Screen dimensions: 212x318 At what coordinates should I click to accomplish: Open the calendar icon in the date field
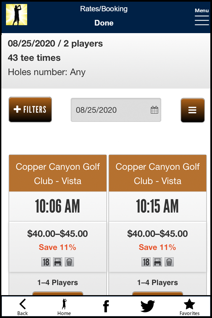154,109
